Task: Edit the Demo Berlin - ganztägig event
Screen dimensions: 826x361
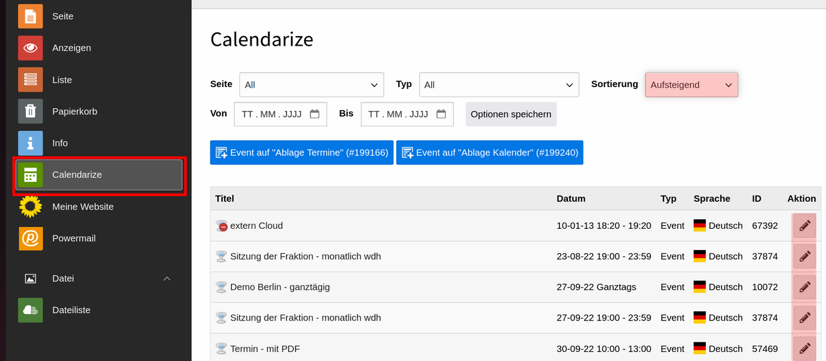Action: tap(804, 287)
